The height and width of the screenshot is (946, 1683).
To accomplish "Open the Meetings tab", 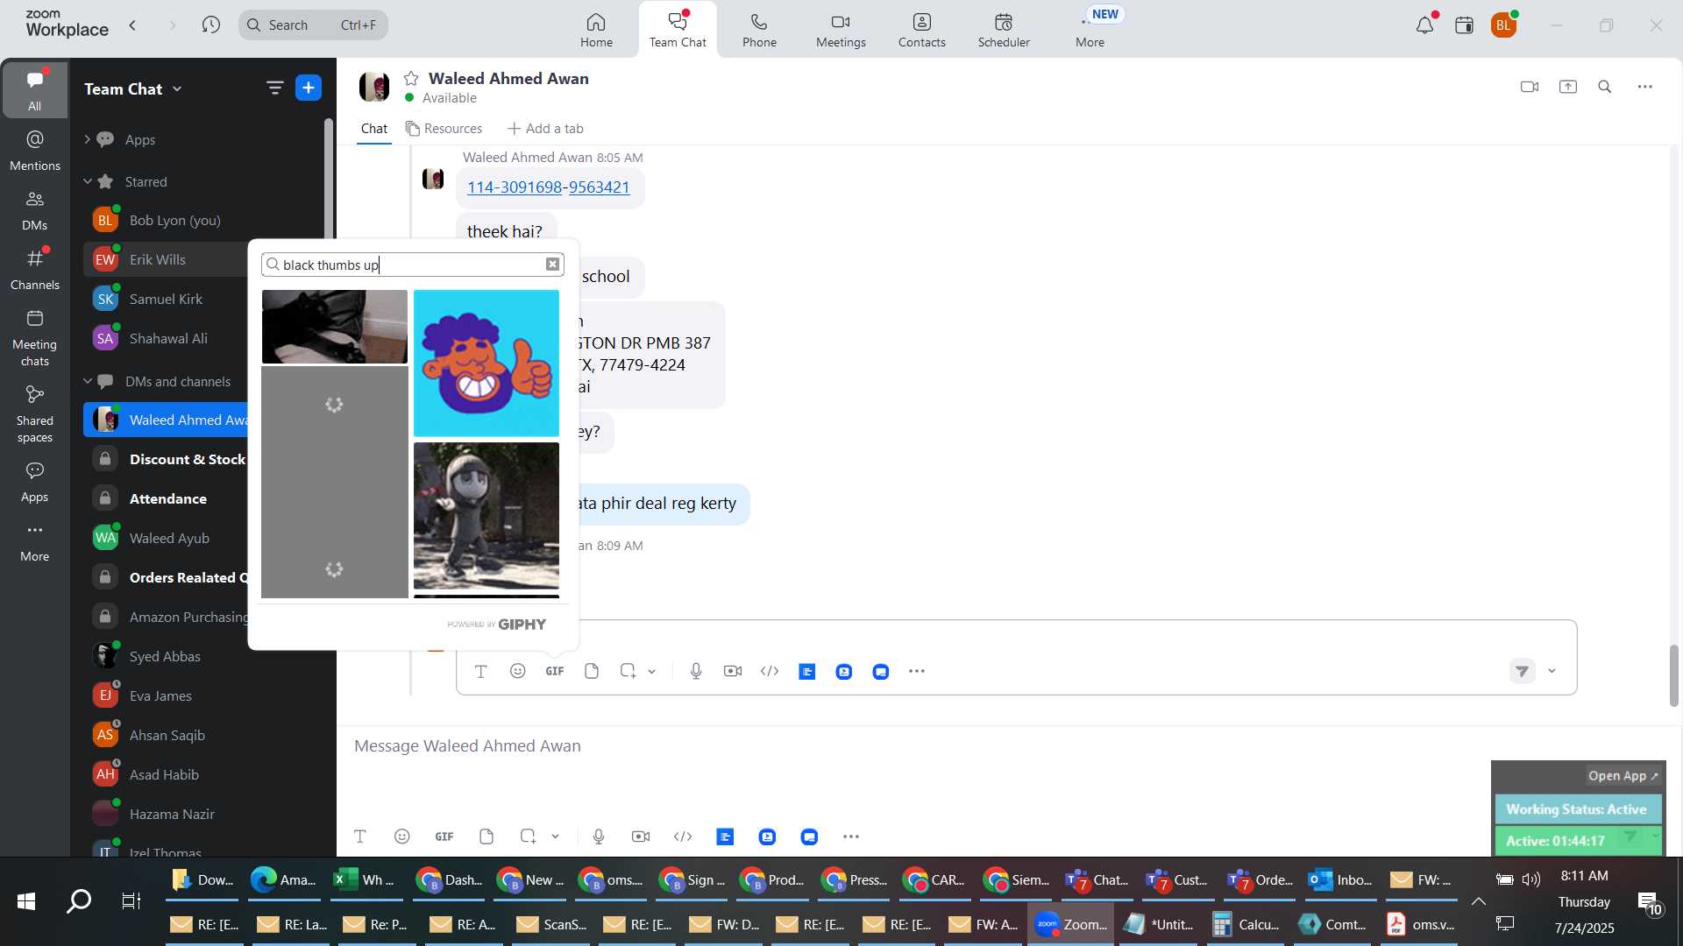I will pos(841,30).
